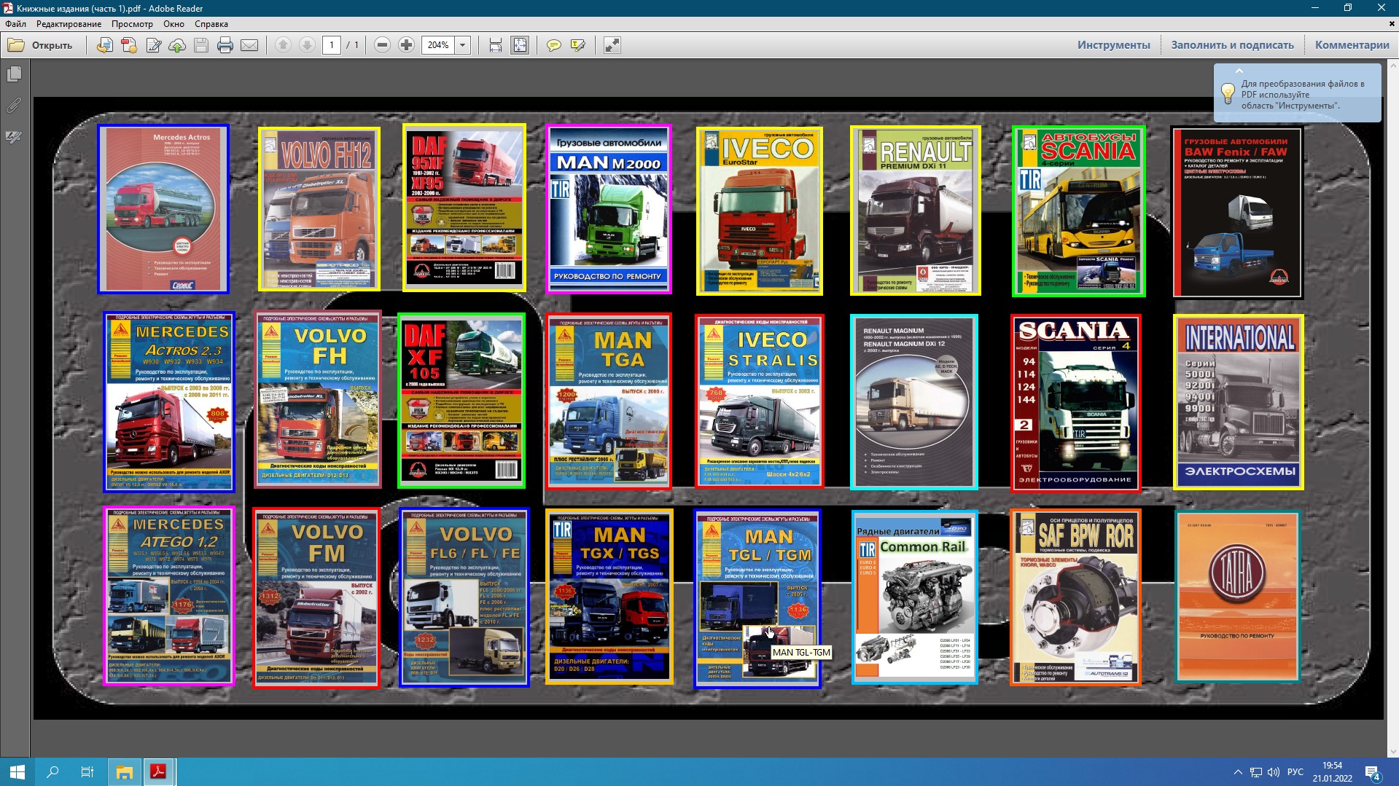Image resolution: width=1399 pixels, height=786 pixels.
Task: Click the Zoom in plus button
Action: [x=407, y=45]
